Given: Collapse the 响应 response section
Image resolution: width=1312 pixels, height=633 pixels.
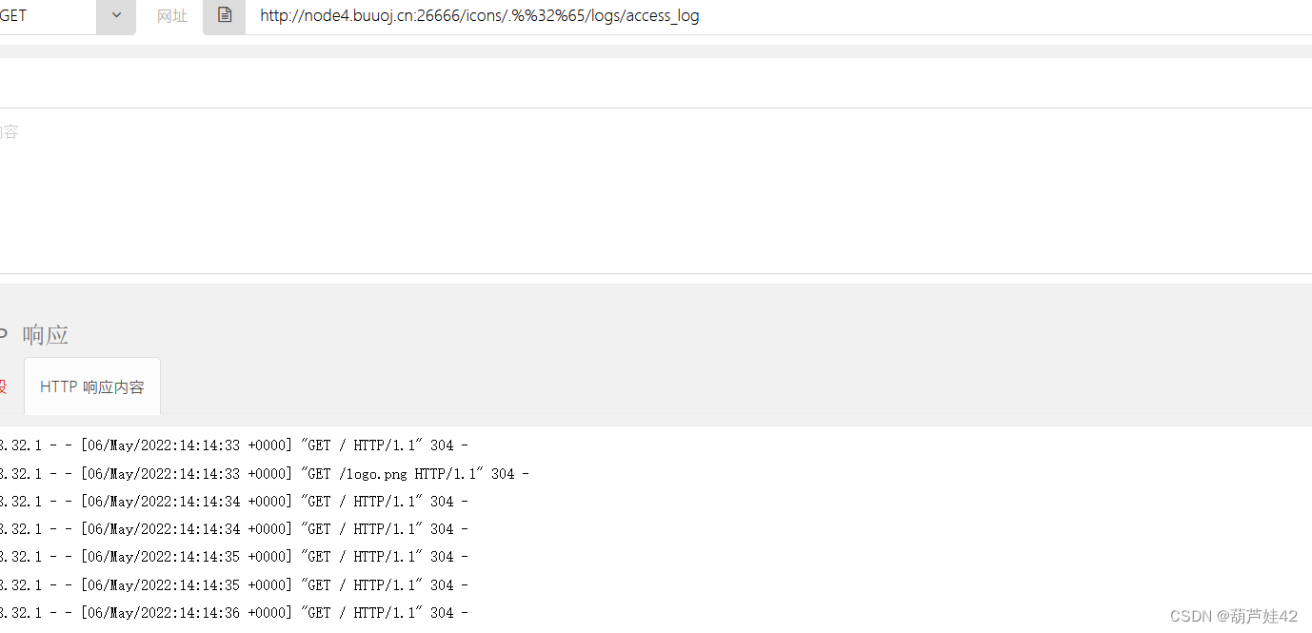Looking at the screenshot, I should tap(45, 334).
